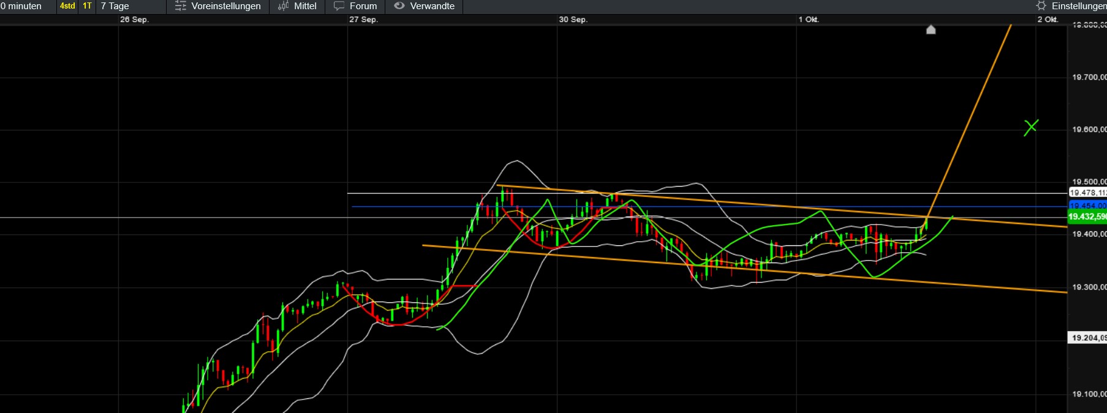The image size is (1107, 413).
Task: Click the green X marker on chart
Action: coord(1031,127)
